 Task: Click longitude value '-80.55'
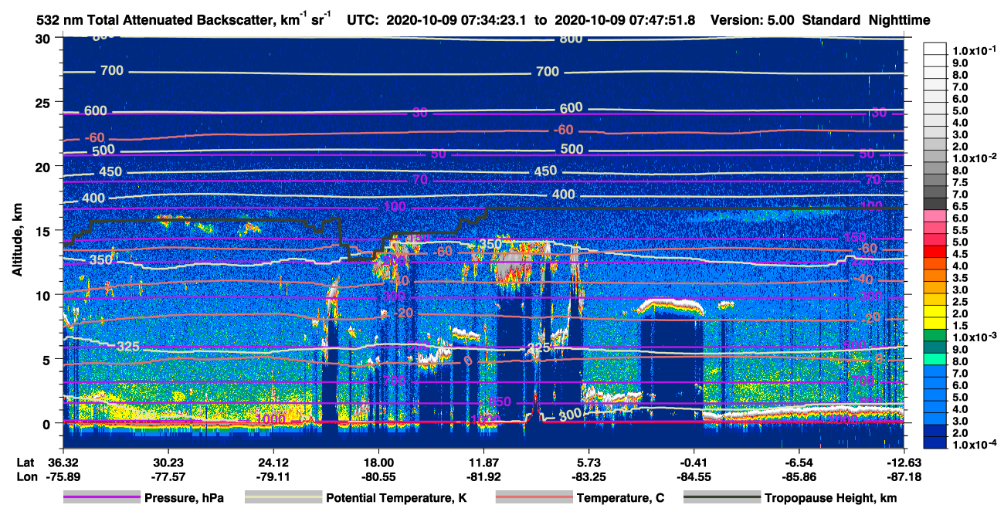point(378,476)
